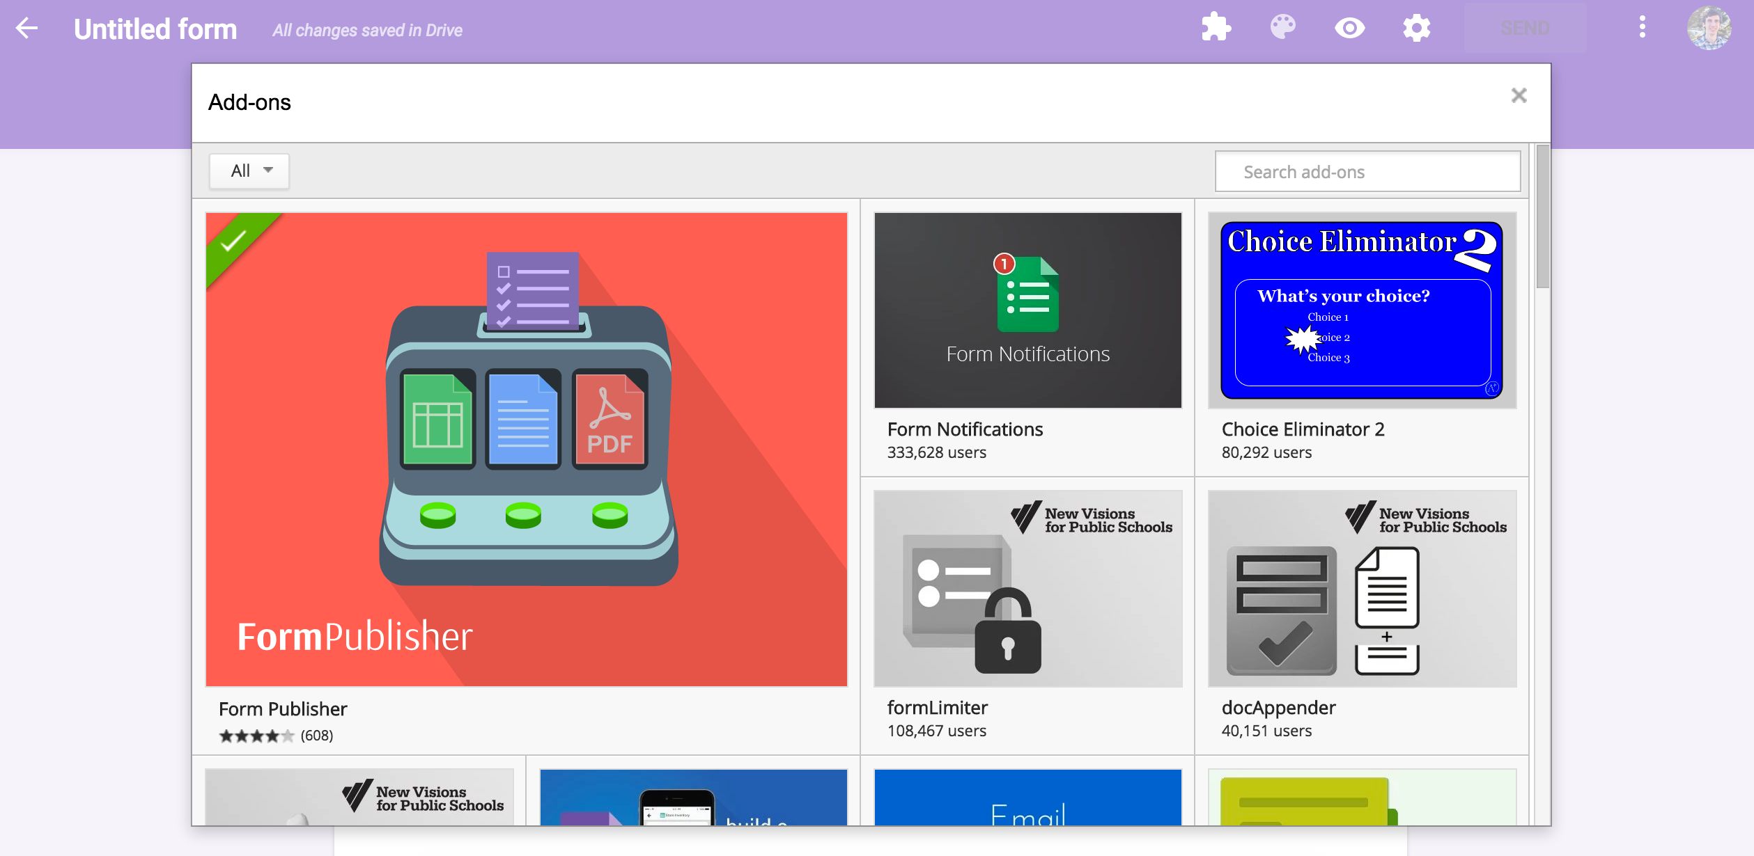The height and width of the screenshot is (856, 1754).
Task: Open the three-dot more menu
Action: click(x=1642, y=28)
